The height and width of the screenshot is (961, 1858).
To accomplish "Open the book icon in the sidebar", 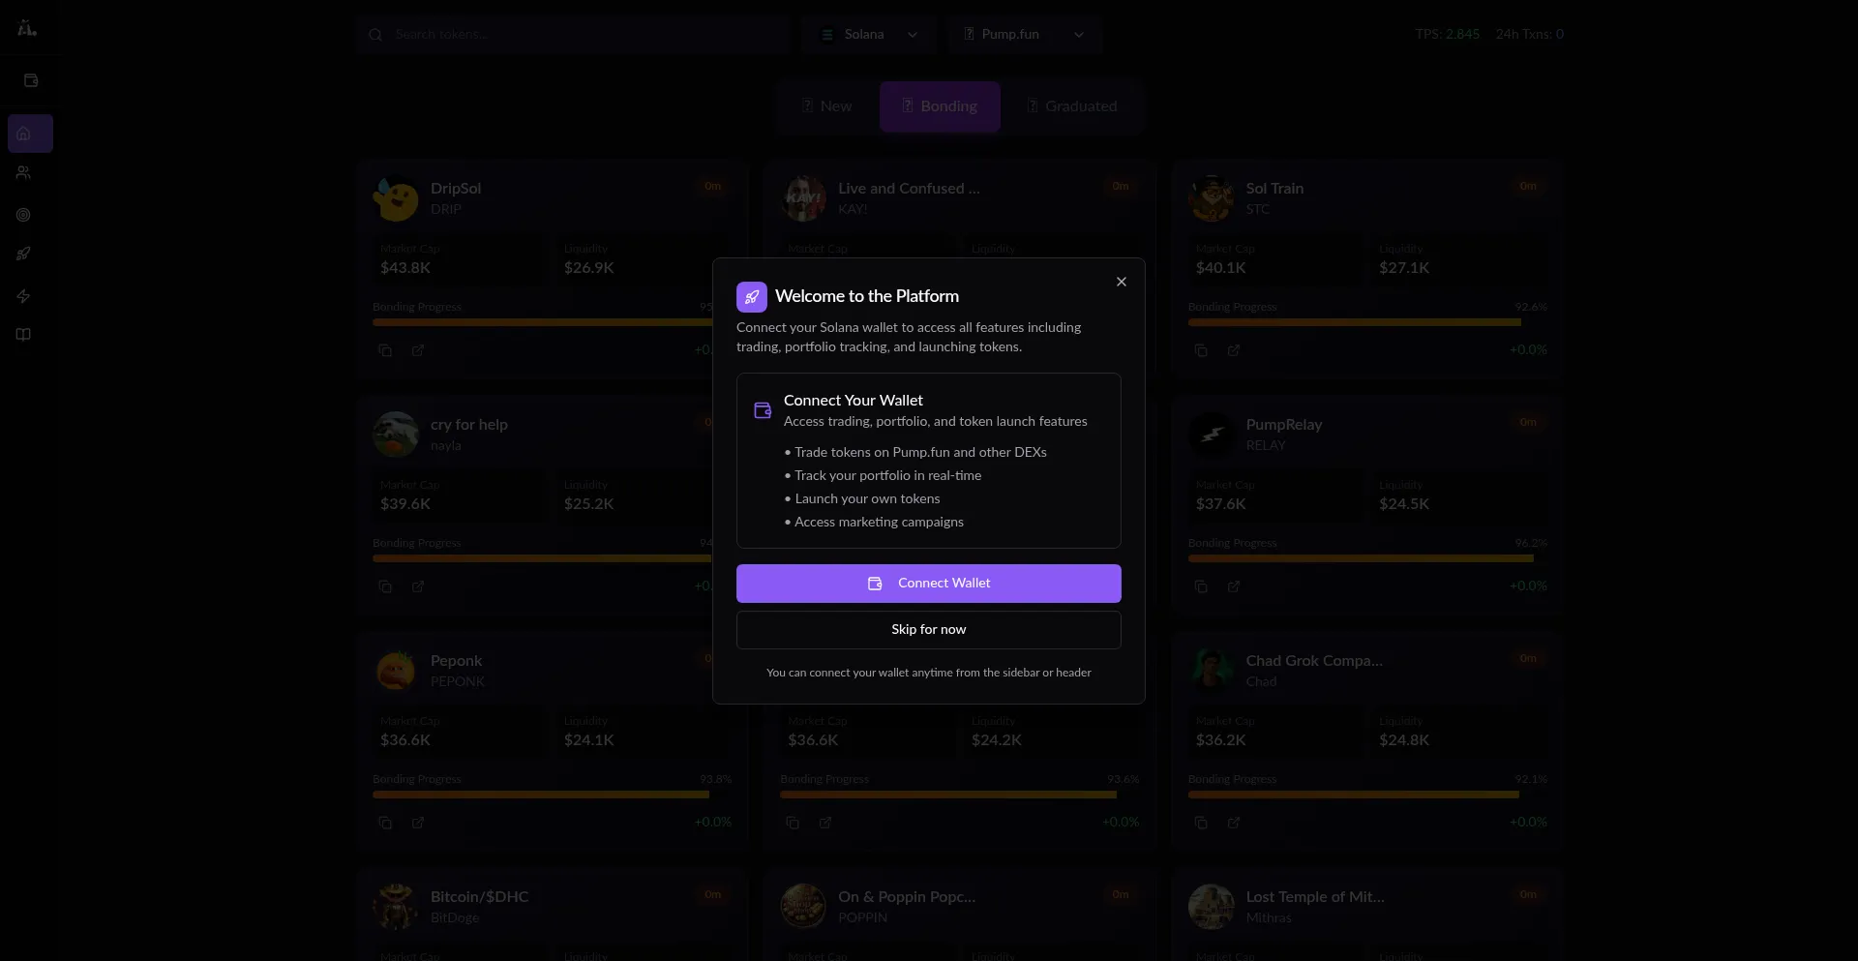I will [24, 335].
